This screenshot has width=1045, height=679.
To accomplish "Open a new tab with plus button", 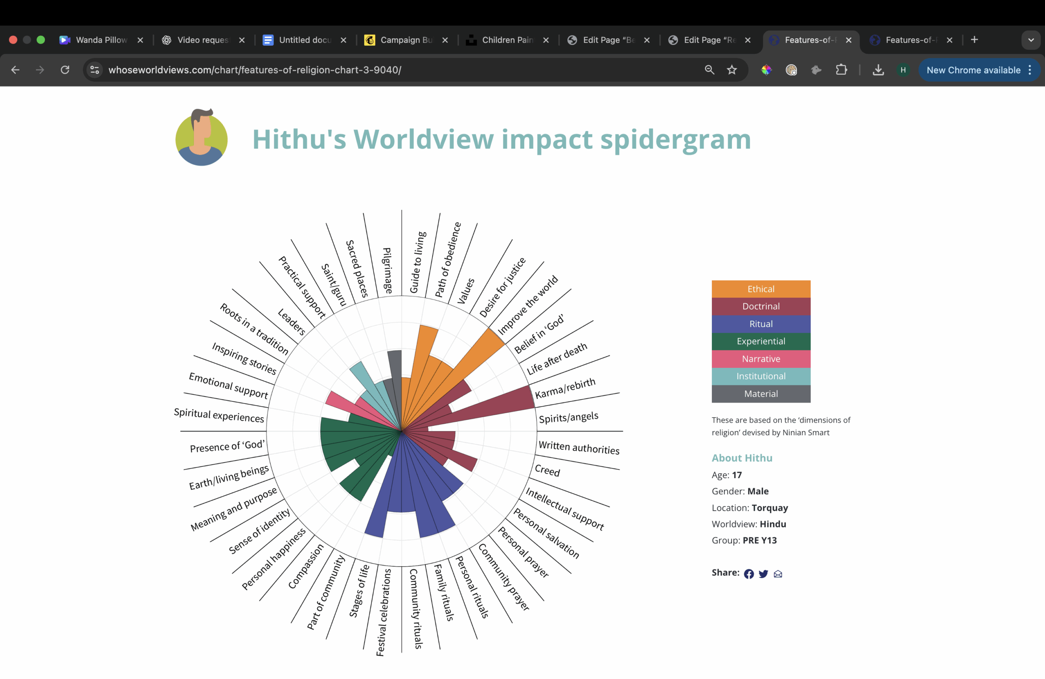I will (974, 40).
